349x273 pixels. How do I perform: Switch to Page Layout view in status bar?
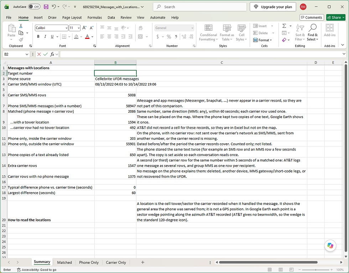pyautogui.click(x=281, y=270)
